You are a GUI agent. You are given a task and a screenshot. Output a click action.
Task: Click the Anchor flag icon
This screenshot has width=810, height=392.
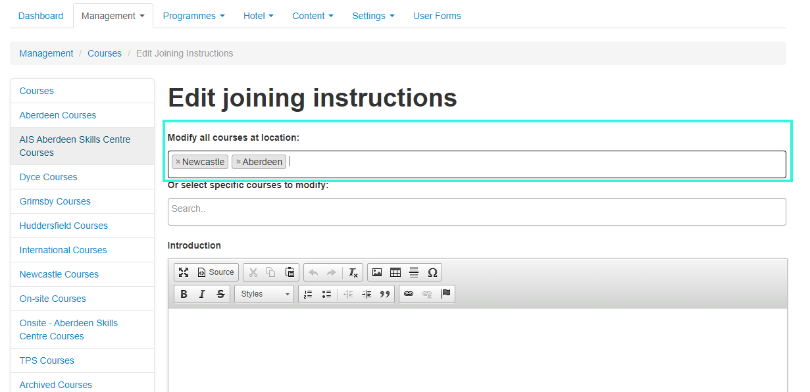pos(445,294)
